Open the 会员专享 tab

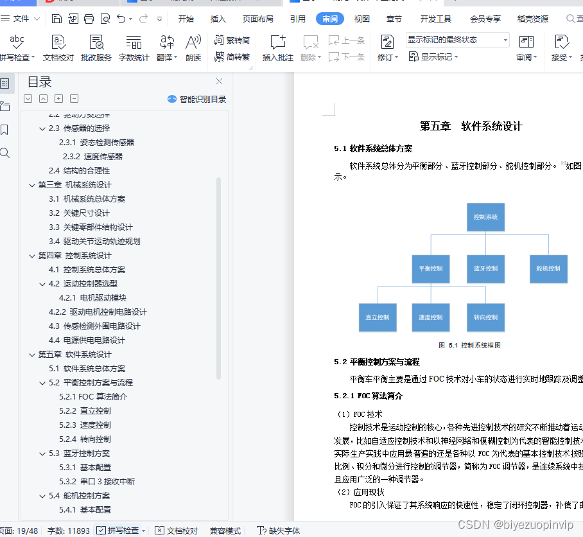point(485,19)
